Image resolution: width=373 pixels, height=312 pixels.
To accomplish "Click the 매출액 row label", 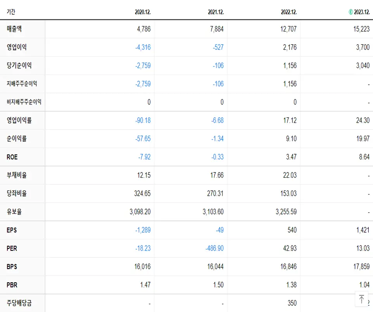I will coord(14,29).
